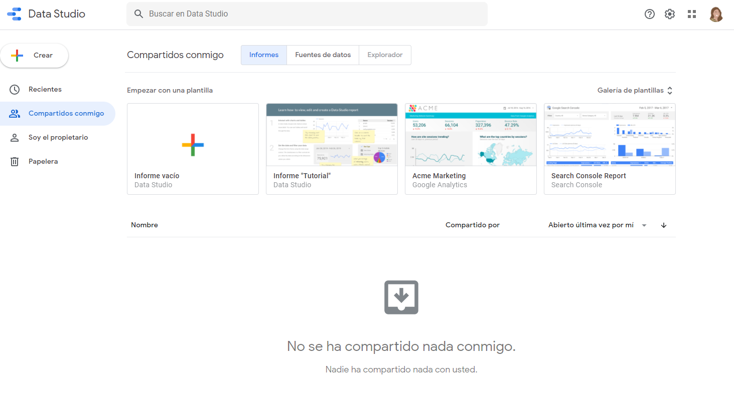
Task: Click the trash icon beside Papelera
Action: click(15, 162)
